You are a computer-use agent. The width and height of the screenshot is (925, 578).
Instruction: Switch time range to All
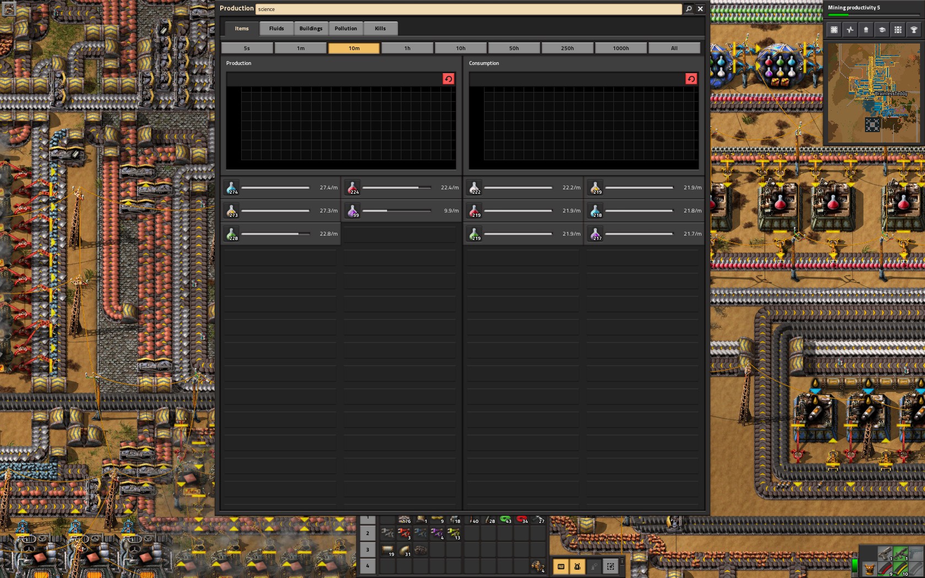674,48
